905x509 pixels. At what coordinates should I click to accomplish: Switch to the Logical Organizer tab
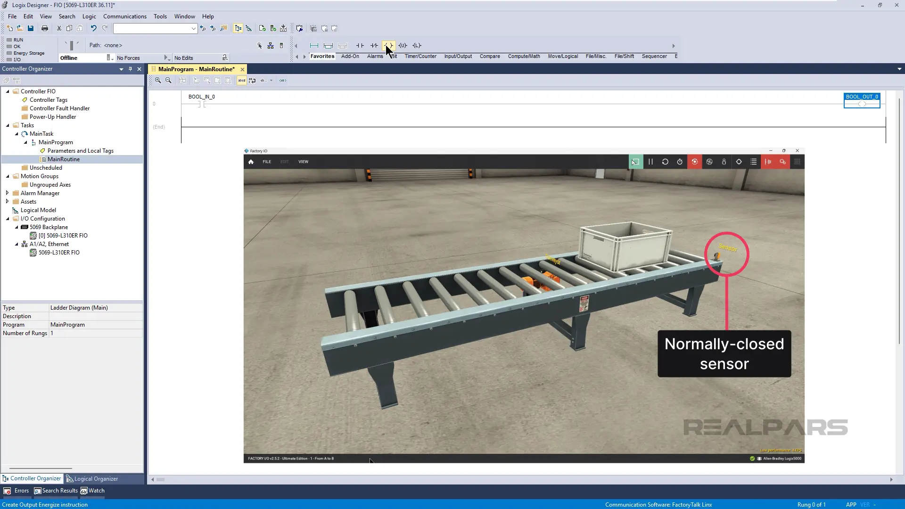click(x=92, y=479)
